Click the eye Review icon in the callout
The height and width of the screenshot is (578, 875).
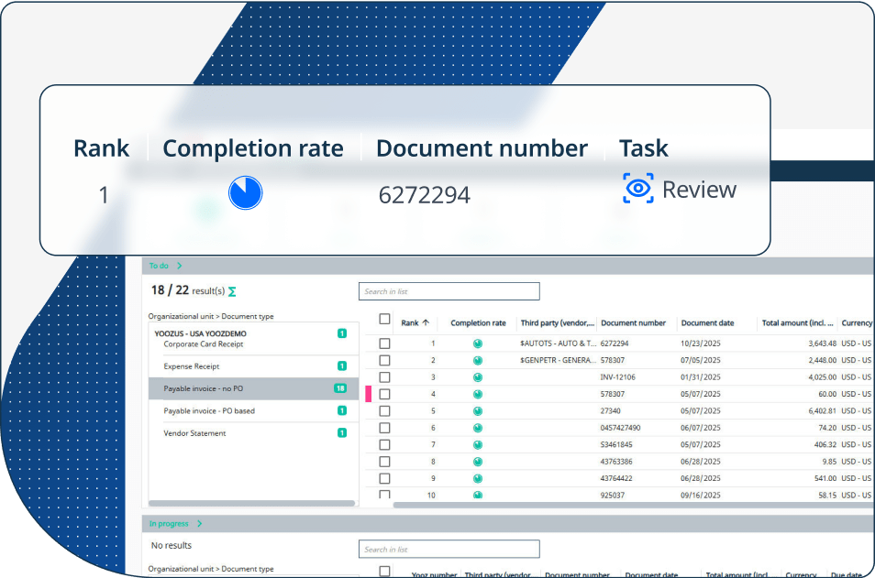click(637, 189)
